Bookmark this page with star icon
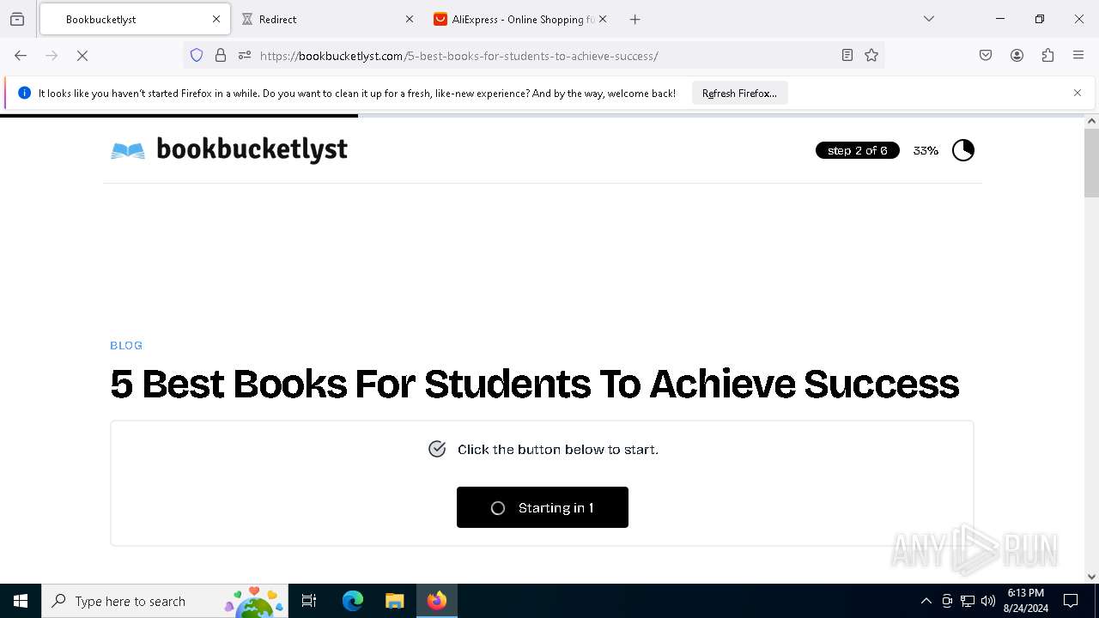The width and height of the screenshot is (1099, 618). 871,56
